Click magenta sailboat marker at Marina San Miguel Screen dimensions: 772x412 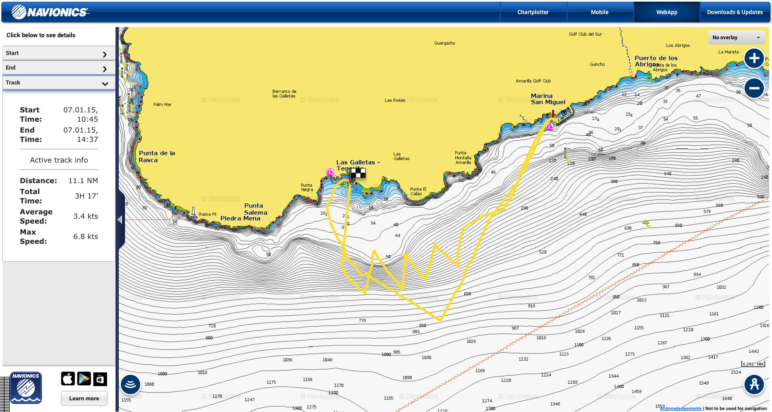pos(550,127)
